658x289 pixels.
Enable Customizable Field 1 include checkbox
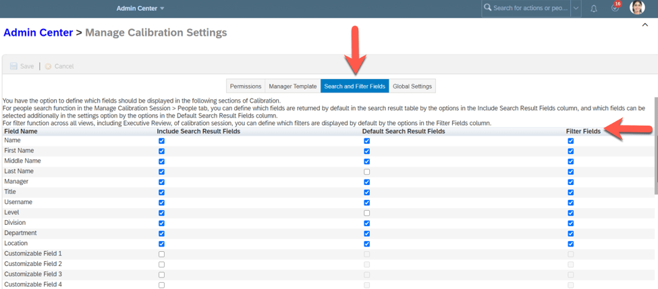161,255
